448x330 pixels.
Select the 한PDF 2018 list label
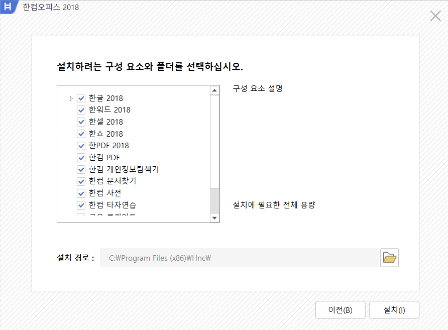click(x=109, y=146)
